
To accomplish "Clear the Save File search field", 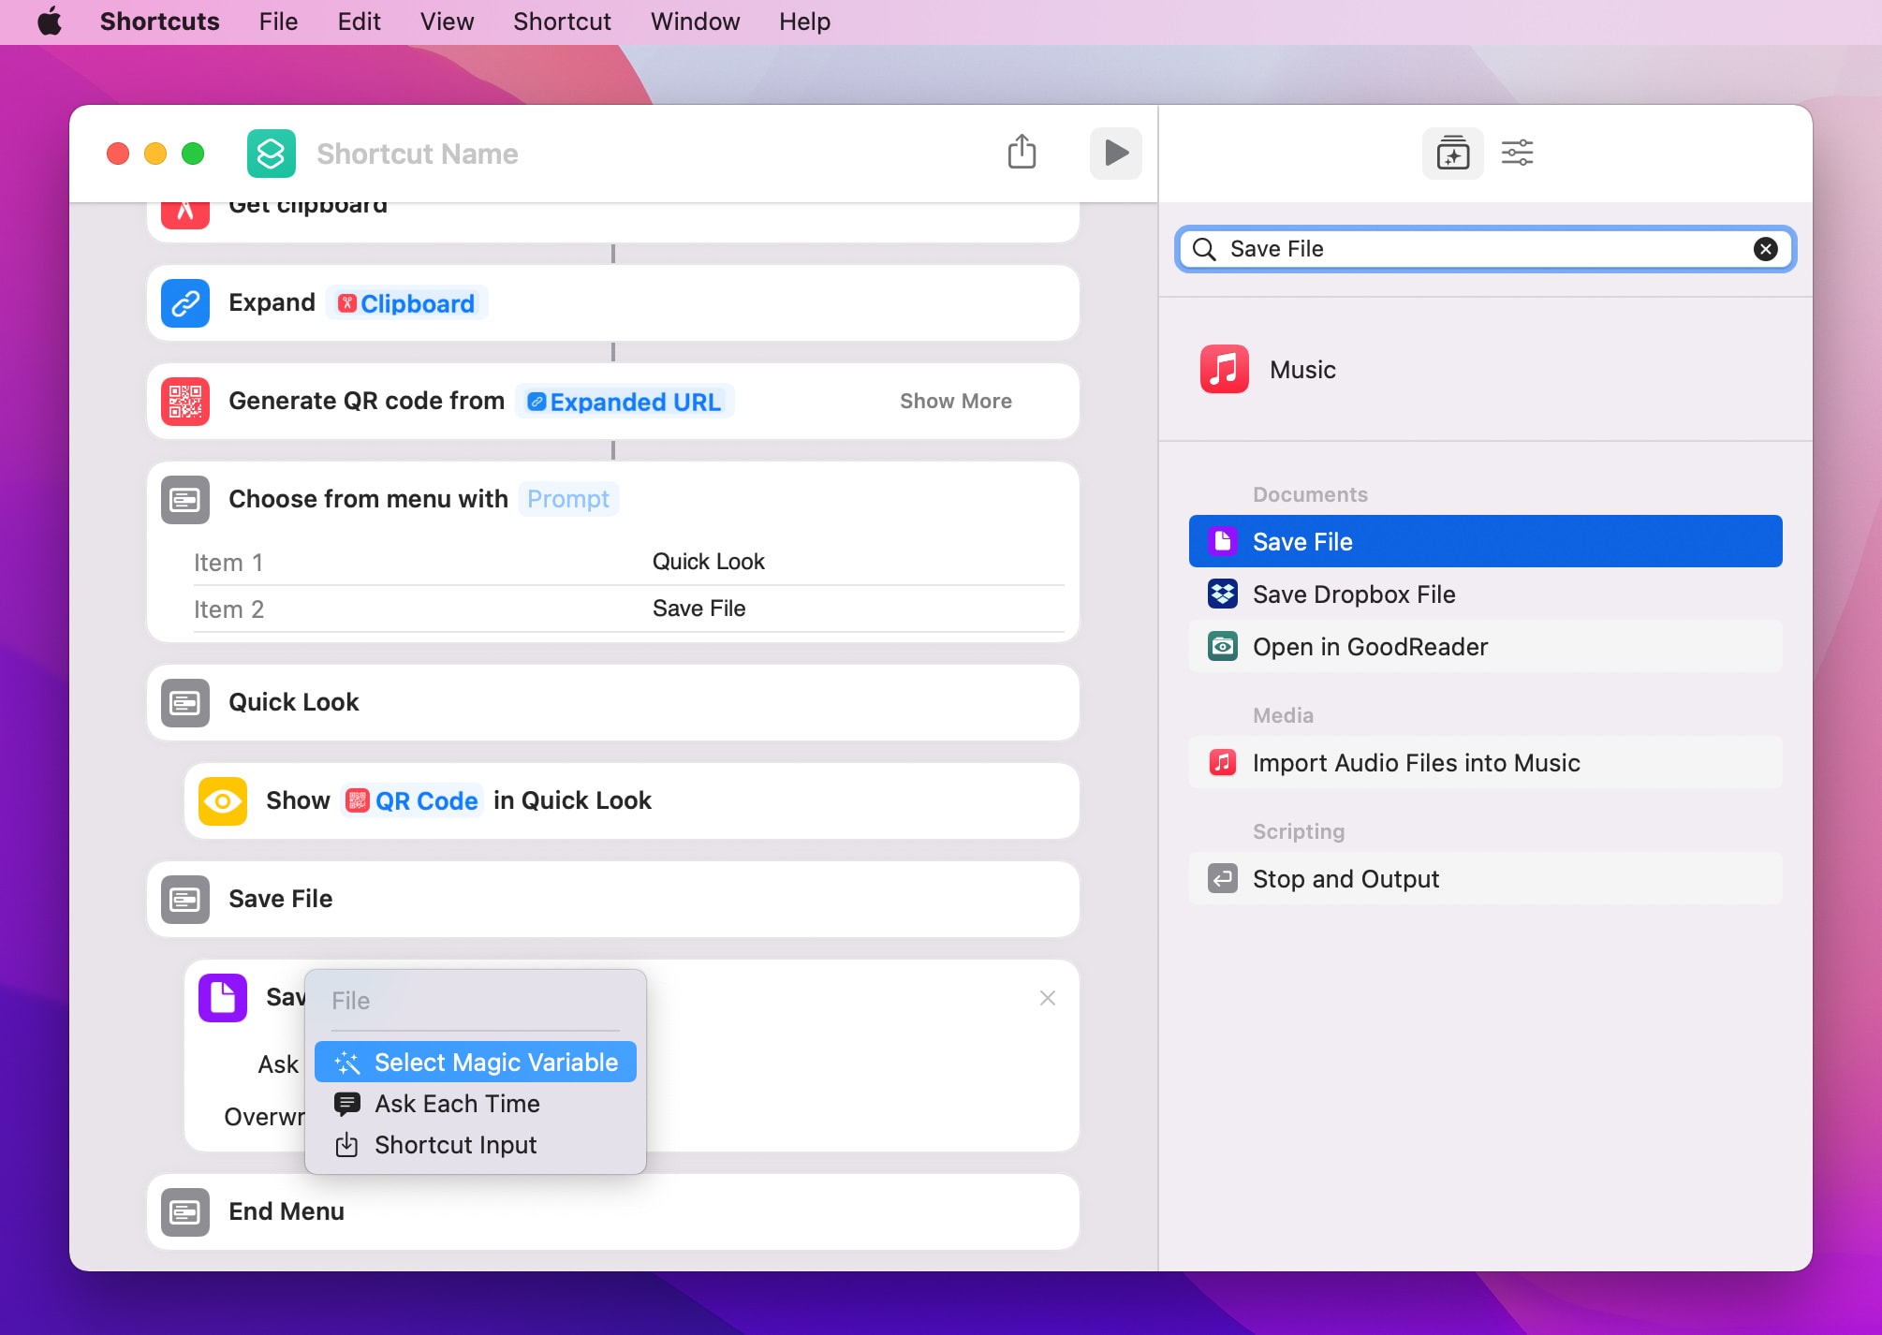I will 1765,249.
